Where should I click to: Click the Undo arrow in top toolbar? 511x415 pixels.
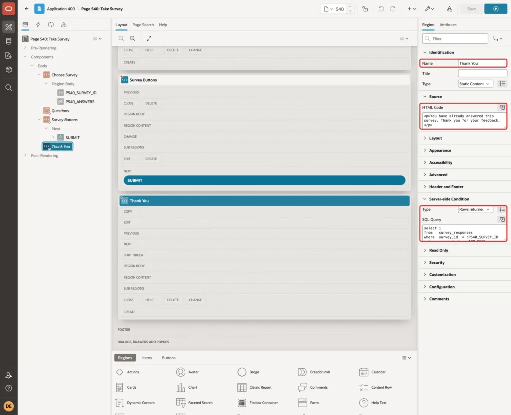pyautogui.click(x=381, y=9)
